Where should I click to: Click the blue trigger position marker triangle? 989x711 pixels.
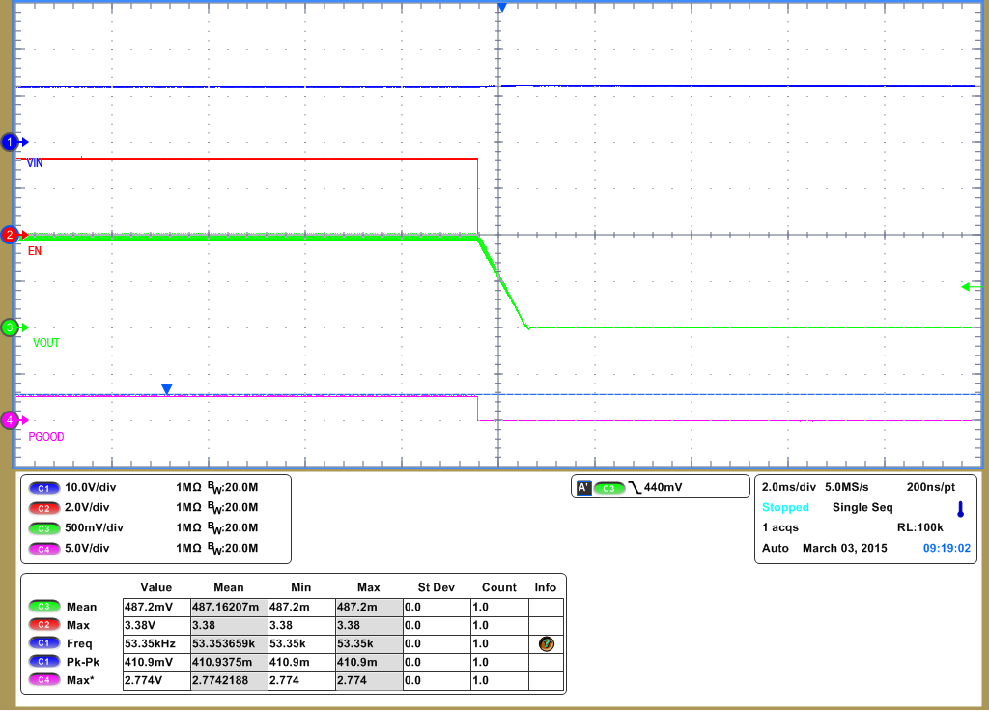[x=500, y=8]
